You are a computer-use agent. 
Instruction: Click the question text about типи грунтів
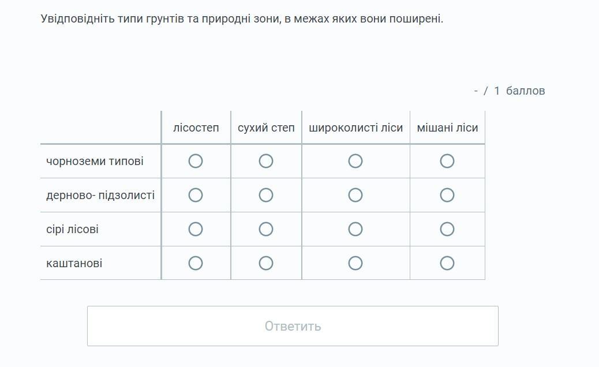click(x=242, y=19)
